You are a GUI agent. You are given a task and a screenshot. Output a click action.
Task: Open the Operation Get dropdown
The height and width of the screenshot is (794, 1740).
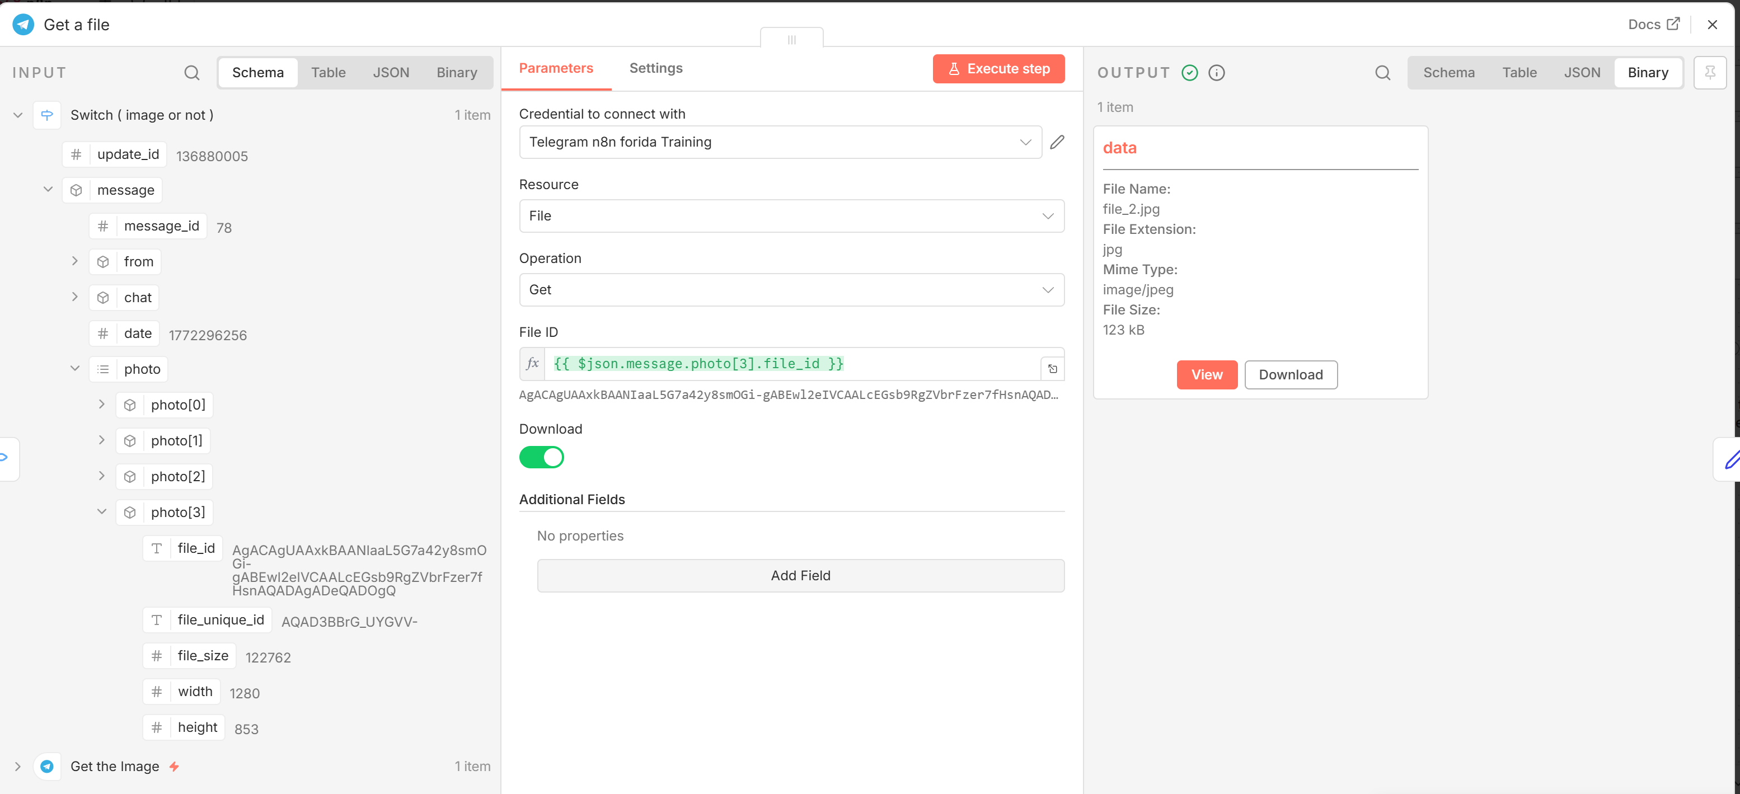click(791, 290)
